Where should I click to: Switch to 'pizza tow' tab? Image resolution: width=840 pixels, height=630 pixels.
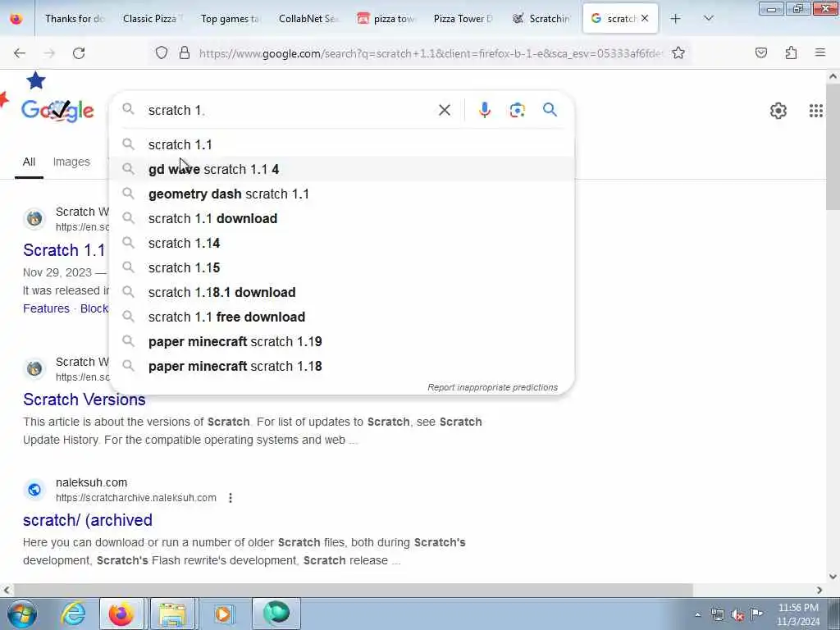[386, 19]
